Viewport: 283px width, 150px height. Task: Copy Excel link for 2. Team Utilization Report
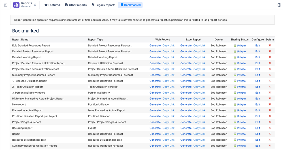tap(199, 87)
